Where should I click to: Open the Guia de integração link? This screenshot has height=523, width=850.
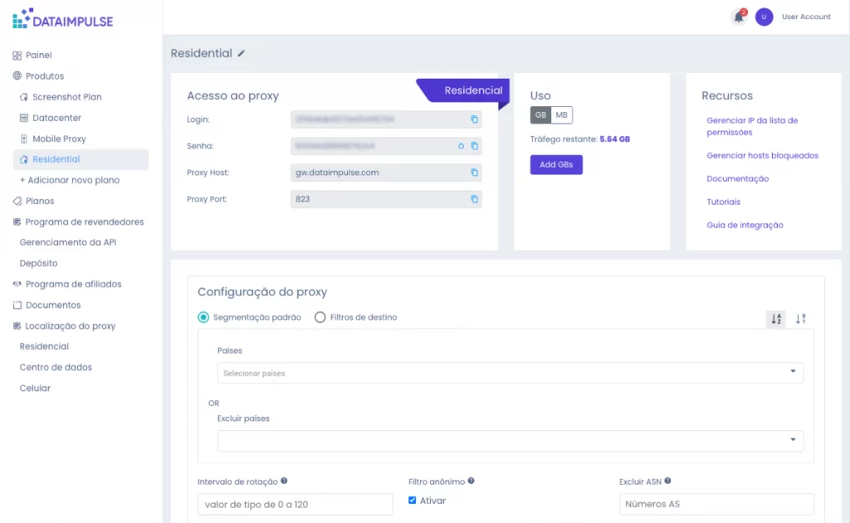[x=745, y=225]
